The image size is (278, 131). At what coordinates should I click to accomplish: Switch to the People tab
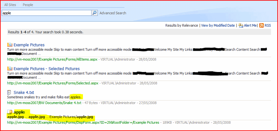[x=28, y=5]
